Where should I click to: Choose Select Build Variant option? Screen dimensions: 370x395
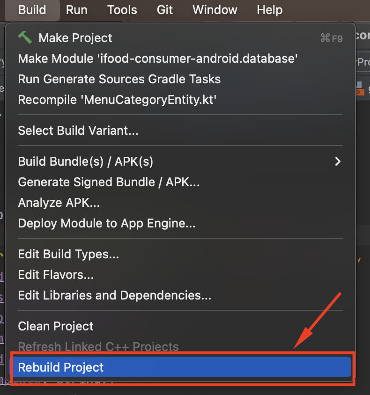[x=78, y=131]
